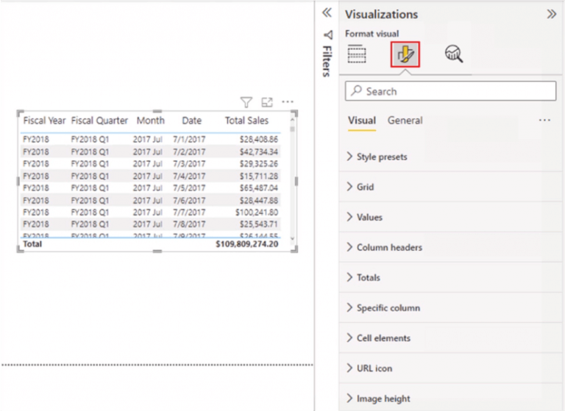565x411 pixels.
Task: Click the filter funnel icon above table
Action: point(246,102)
